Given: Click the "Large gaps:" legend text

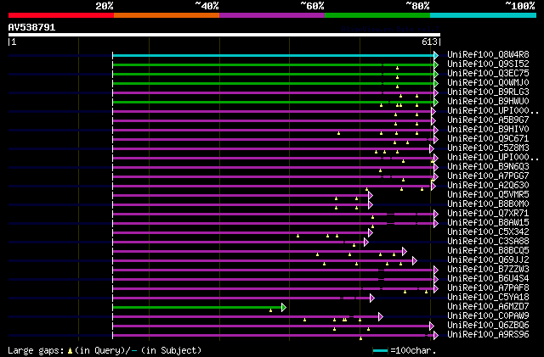Looking at the screenshot, I should (36, 350).
